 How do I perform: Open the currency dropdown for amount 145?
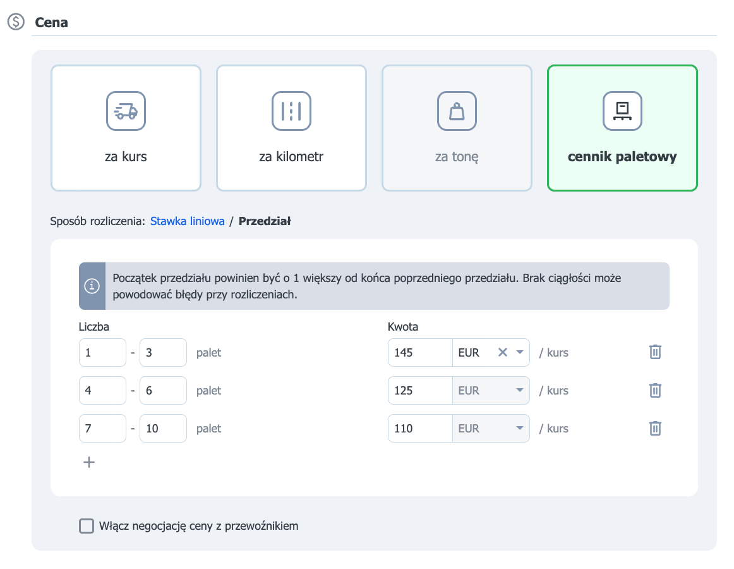tap(520, 352)
